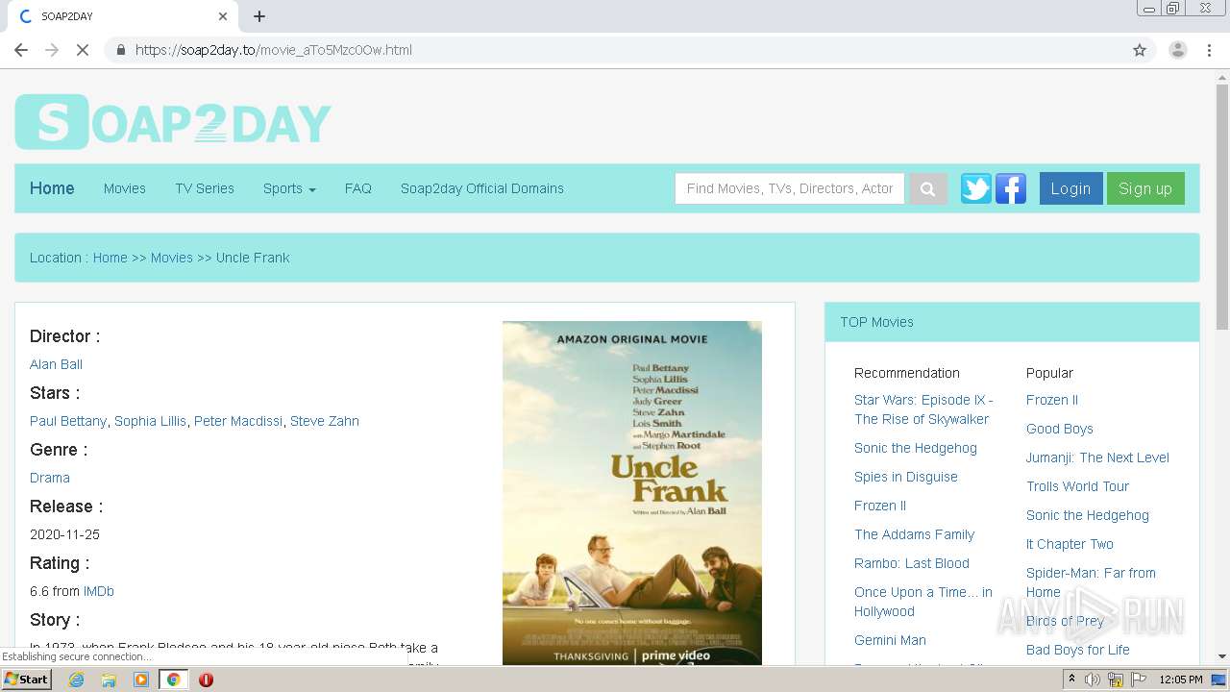1230x692 pixels.
Task: Click the browser back arrow
Action: point(21,50)
